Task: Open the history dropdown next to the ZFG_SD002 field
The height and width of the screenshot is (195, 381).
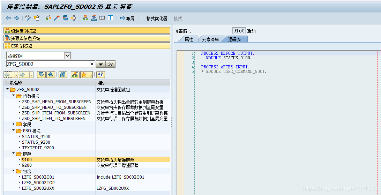Action: point(101,64)
